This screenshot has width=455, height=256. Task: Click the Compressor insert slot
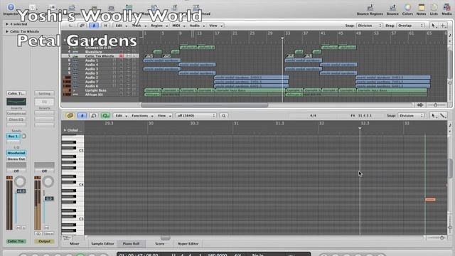tap(16, 114)
